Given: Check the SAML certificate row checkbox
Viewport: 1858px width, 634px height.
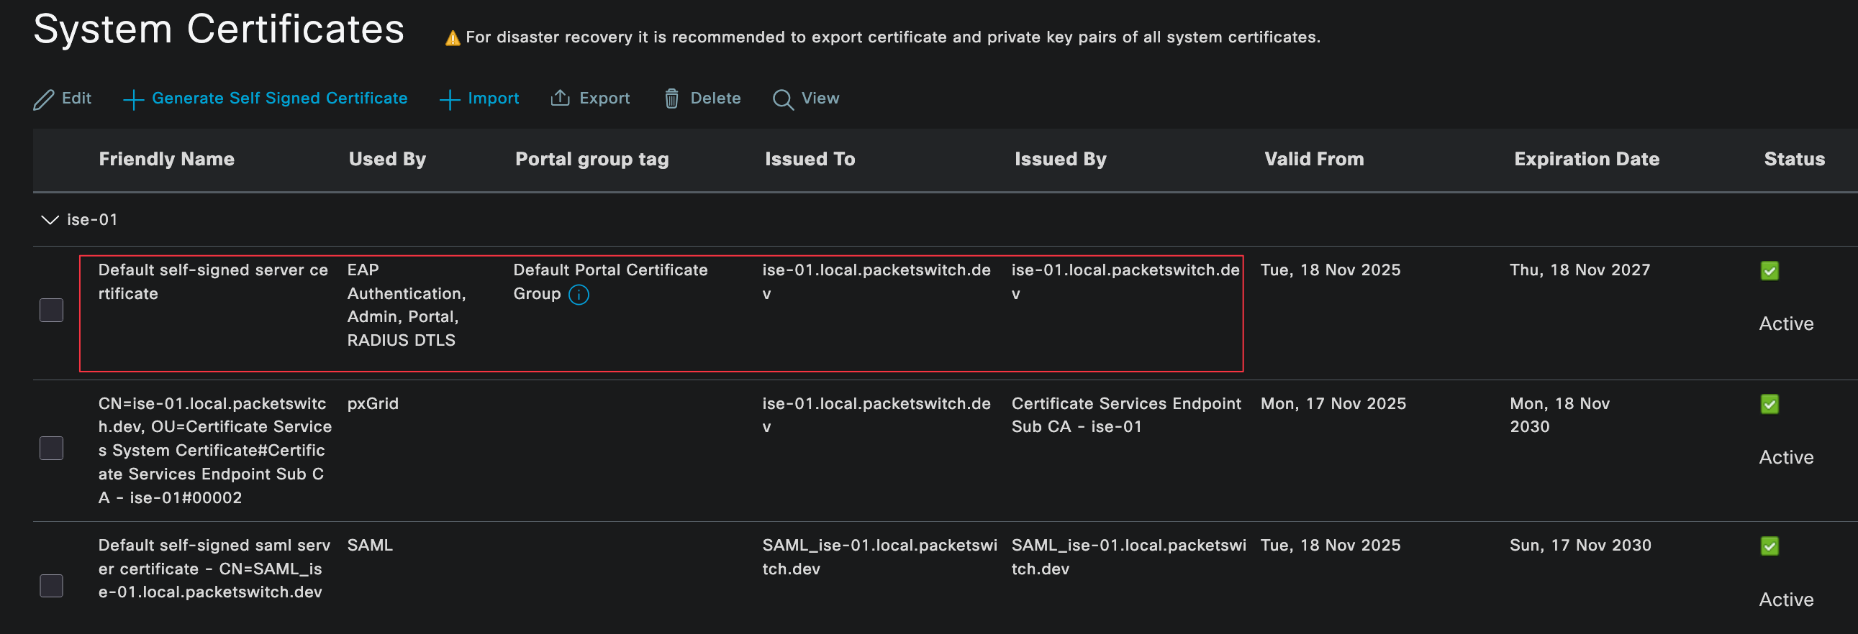Looking at the screenshot, I should tap(51, 586).
